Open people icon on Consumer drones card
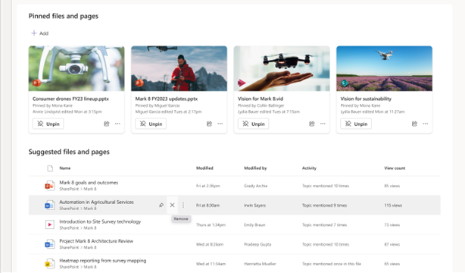 [107, 124]
